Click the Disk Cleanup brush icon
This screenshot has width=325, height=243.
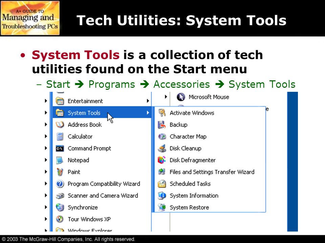tap(162, 148)
